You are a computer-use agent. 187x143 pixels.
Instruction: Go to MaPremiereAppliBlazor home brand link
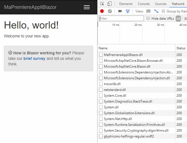pyautogui.click(x=30, y=7)
